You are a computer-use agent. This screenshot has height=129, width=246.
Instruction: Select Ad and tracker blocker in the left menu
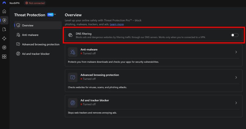38,54
